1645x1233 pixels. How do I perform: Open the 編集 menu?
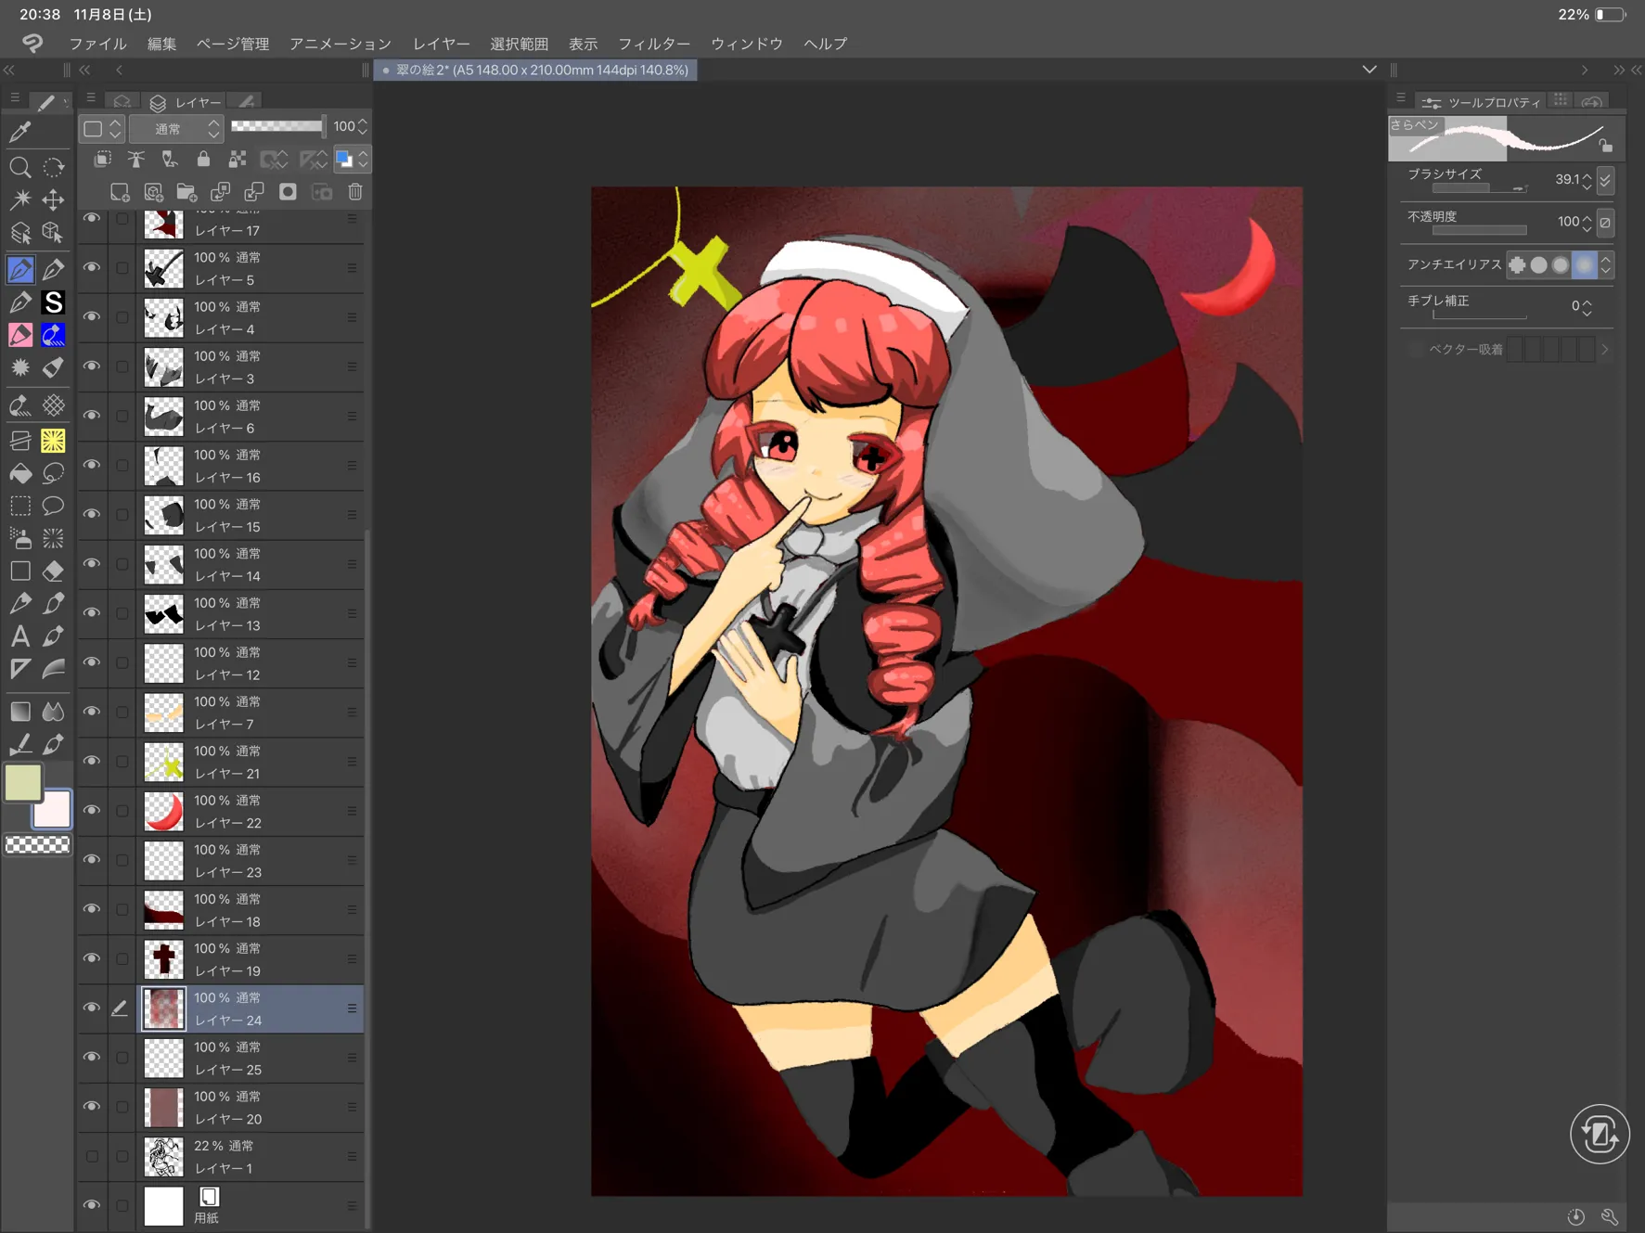tap(161, 44)
